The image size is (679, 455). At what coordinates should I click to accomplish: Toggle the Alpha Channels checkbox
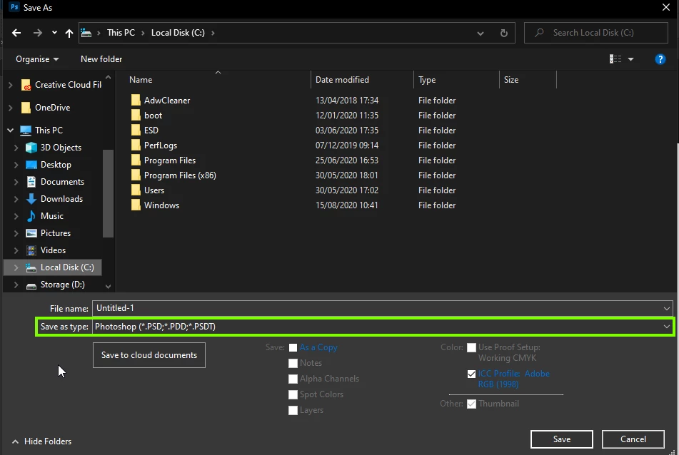[293, 379]
